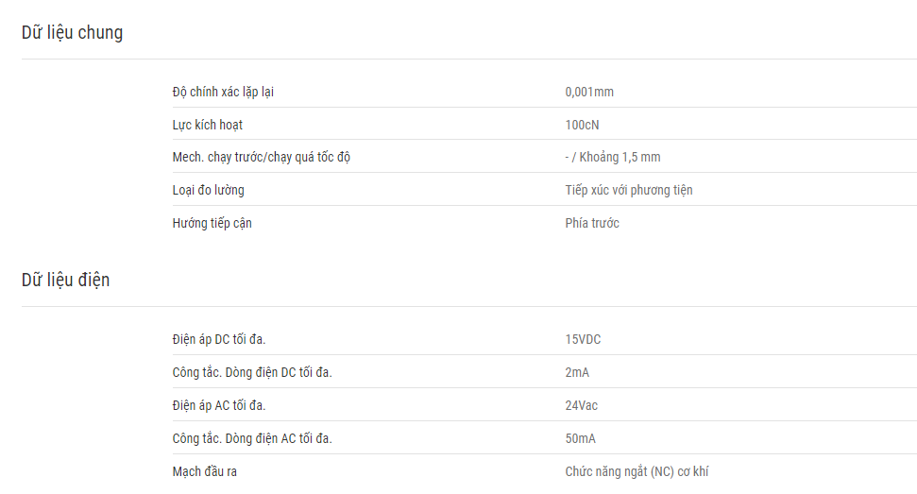This screenshot has height=494, width=917.
Task: Select 'Mech. chạy trước/chạy quá tốc độ' label
Action: 261,158
